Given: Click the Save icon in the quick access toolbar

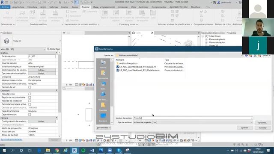Looking at the screenshot, I should [x=16, y=3].
